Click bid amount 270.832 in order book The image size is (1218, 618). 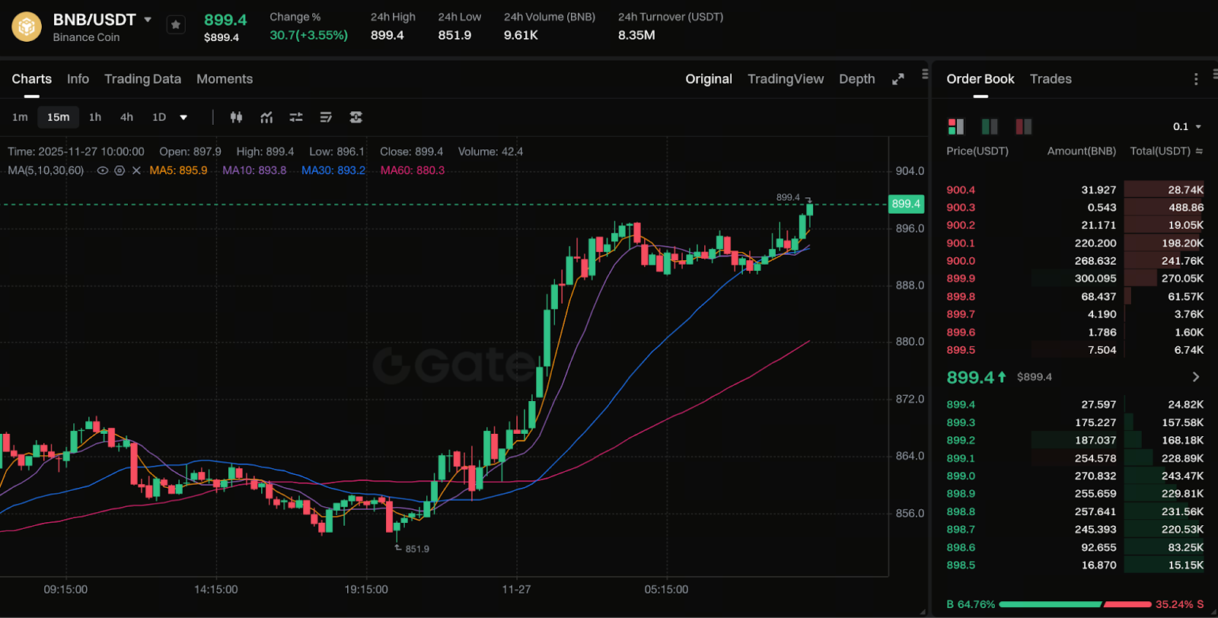[x=1095, y=476]
